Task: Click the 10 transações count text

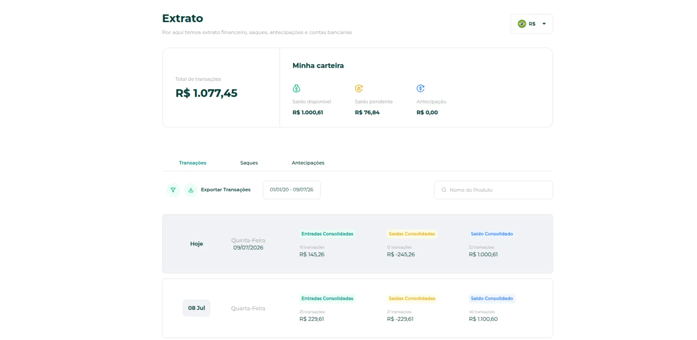Action: click(x=312, y=247)
